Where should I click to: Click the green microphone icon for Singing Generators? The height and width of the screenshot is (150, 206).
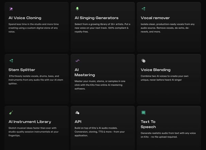pos(77,9)
